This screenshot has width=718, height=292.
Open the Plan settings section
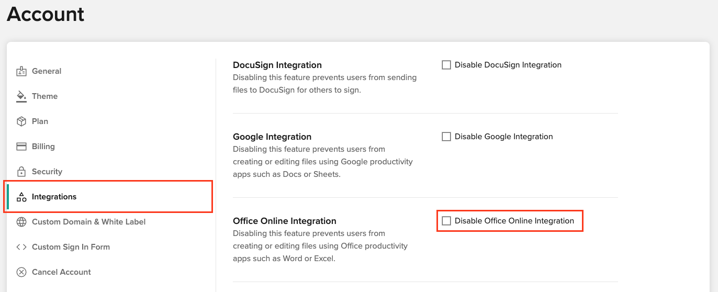tap(40, 121)
